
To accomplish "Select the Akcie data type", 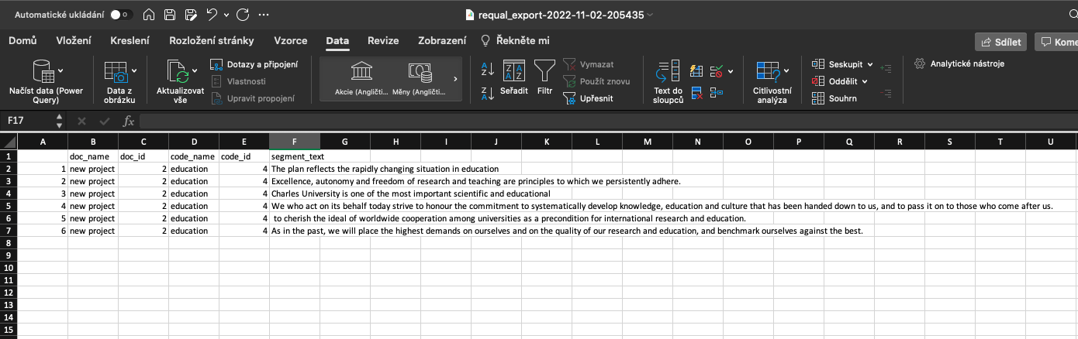I will pyautogui.click(x=360, y=80).
